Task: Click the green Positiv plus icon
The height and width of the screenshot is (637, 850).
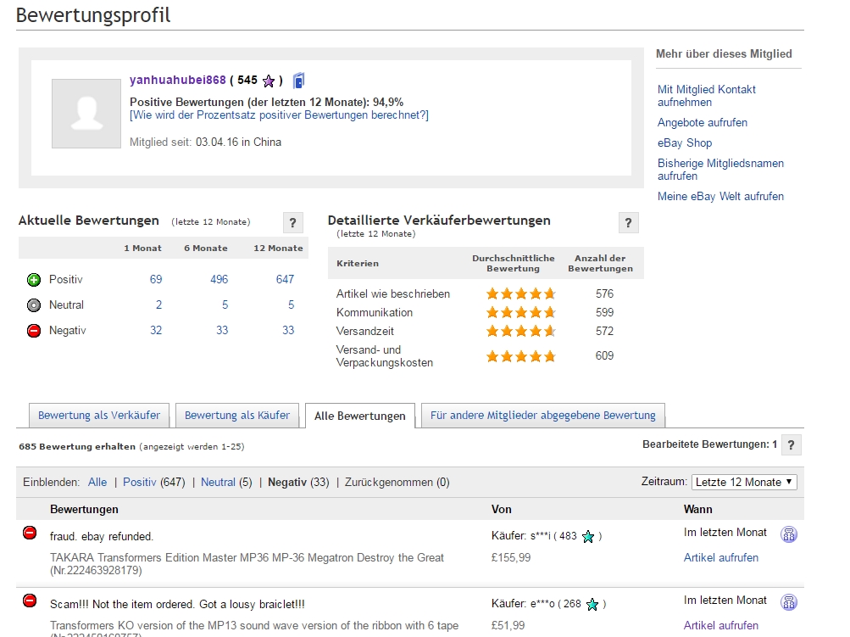Action: pyautogui.click(x=34, y=279)
